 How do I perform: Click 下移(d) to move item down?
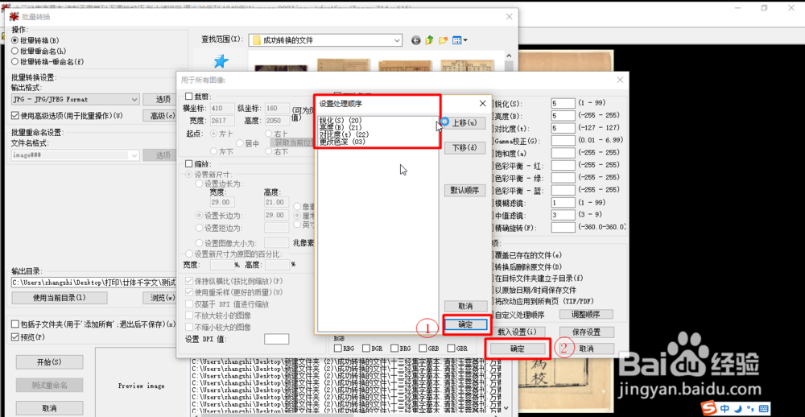pos(465,147)
